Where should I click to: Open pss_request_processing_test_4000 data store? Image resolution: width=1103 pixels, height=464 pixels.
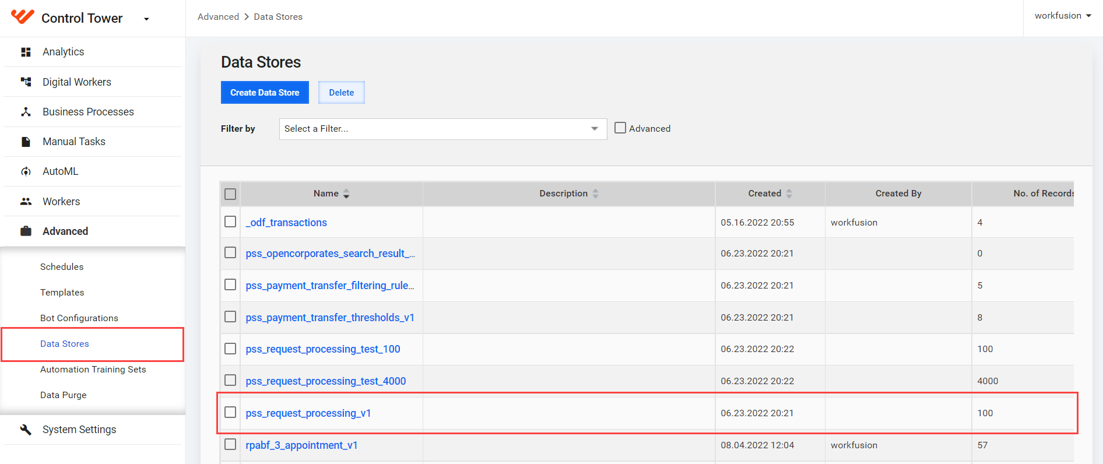pyautogui.click(x=326, y=381)
